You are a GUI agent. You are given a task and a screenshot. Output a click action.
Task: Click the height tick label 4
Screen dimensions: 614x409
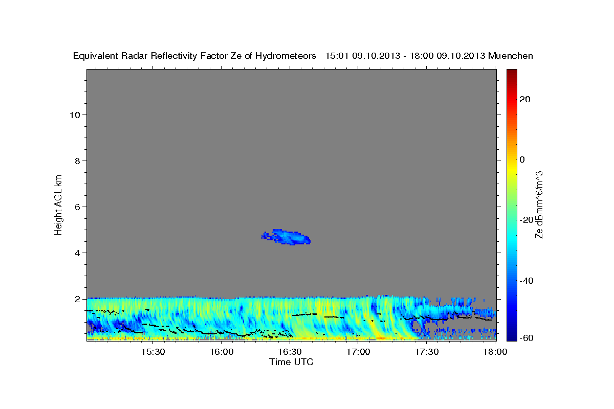[x=77, y=253]
